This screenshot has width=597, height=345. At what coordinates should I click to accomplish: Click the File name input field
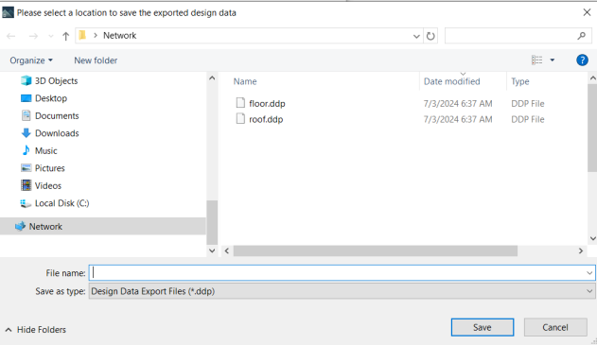point(342,273)
